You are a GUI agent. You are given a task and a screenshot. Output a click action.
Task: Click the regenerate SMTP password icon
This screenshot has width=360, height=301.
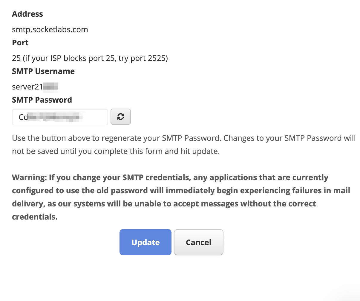pyautogui.click(x=121, y=117)
